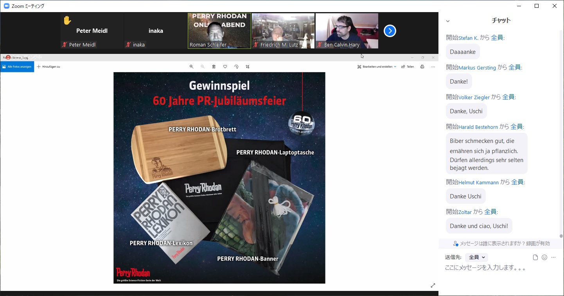The image size is (564, 296).
Task: Click Hinzufügen zu in photo toolbar
Action: [48, 67]
